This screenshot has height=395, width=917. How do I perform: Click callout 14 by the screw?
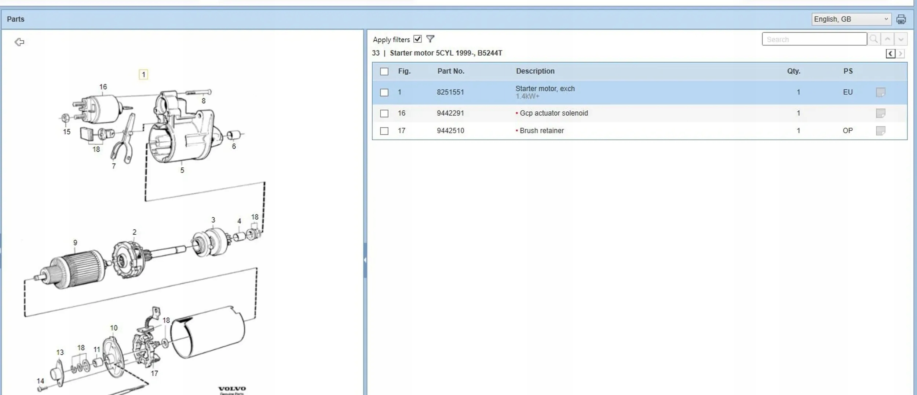tap(40, 381)
